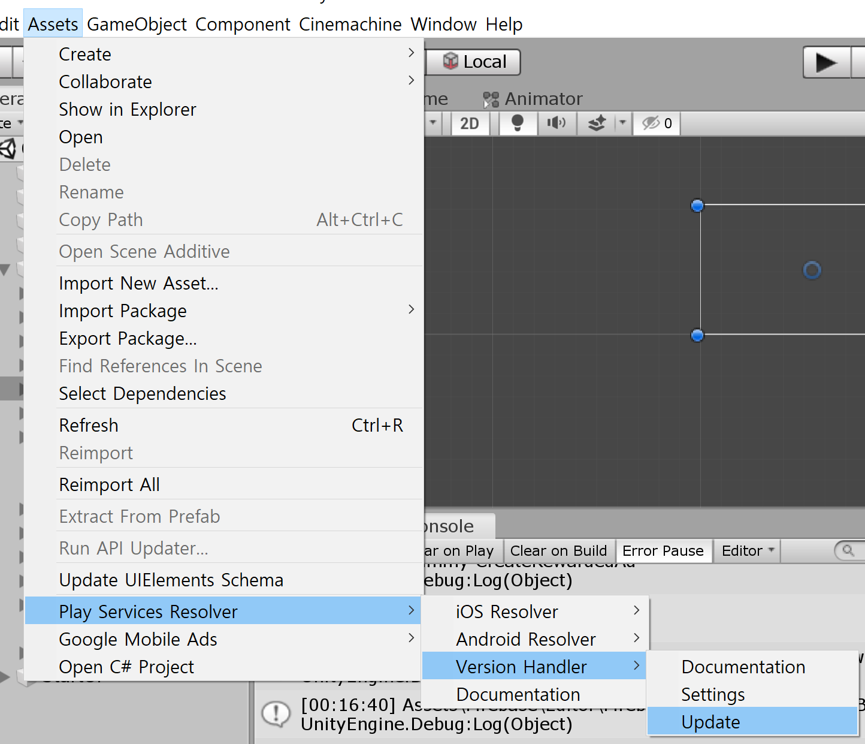Open the Help menu
Image resolution: width=865 pixels, height=744 pixels.
click(x=504, y=25)
